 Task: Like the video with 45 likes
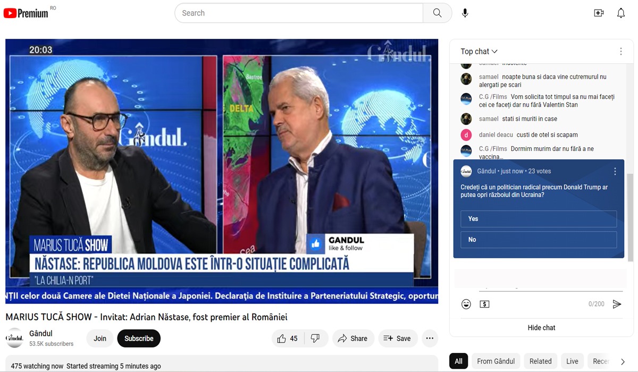point(288,339)
